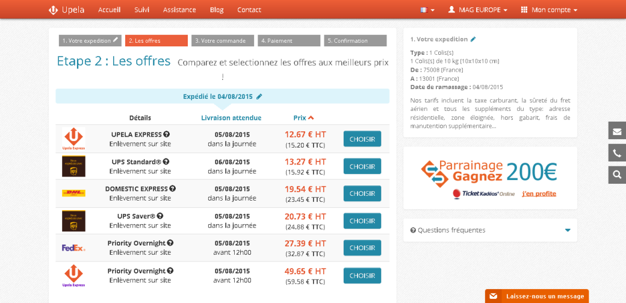Open help icon for UPS Saver
This screenshot has width=626, height=303.
[160, 216]
